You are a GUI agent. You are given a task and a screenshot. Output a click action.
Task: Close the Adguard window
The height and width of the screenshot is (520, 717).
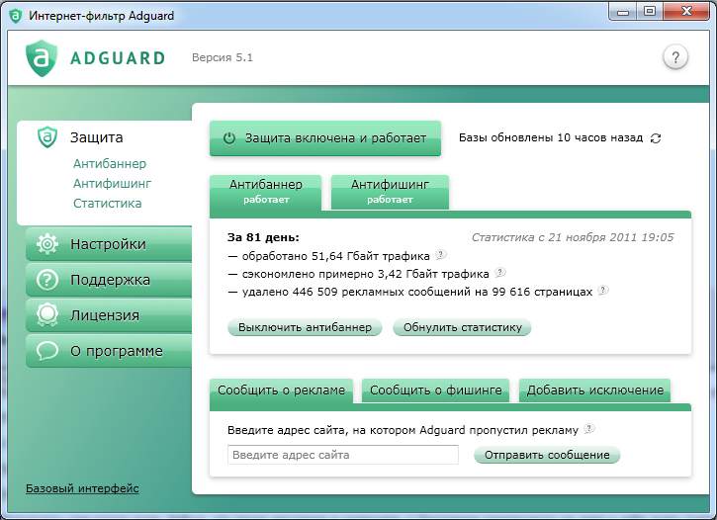point(686,12)
